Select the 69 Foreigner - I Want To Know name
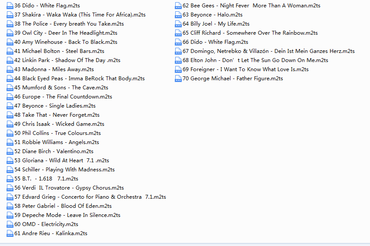Viewport: 370px width, 246px height. (246, 69)
